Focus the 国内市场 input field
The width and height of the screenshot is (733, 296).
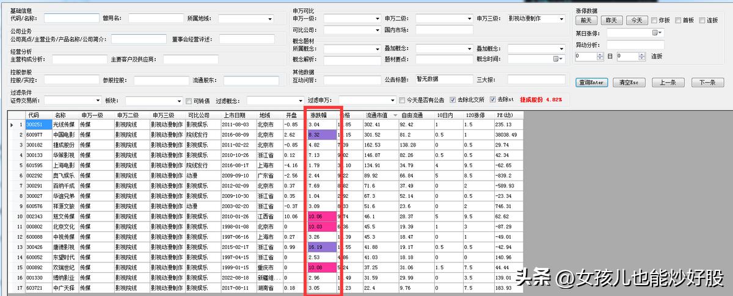[x=444, y=29]
